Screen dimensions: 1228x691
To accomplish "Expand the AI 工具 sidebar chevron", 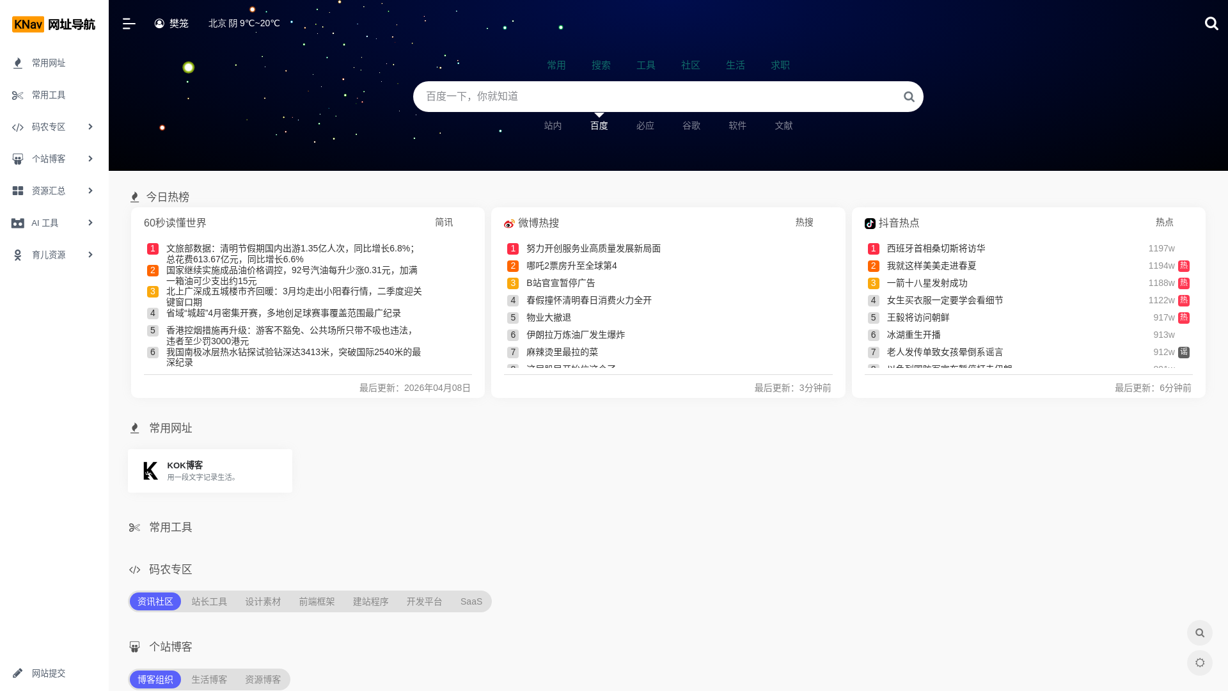I will [x=90, y=223].
